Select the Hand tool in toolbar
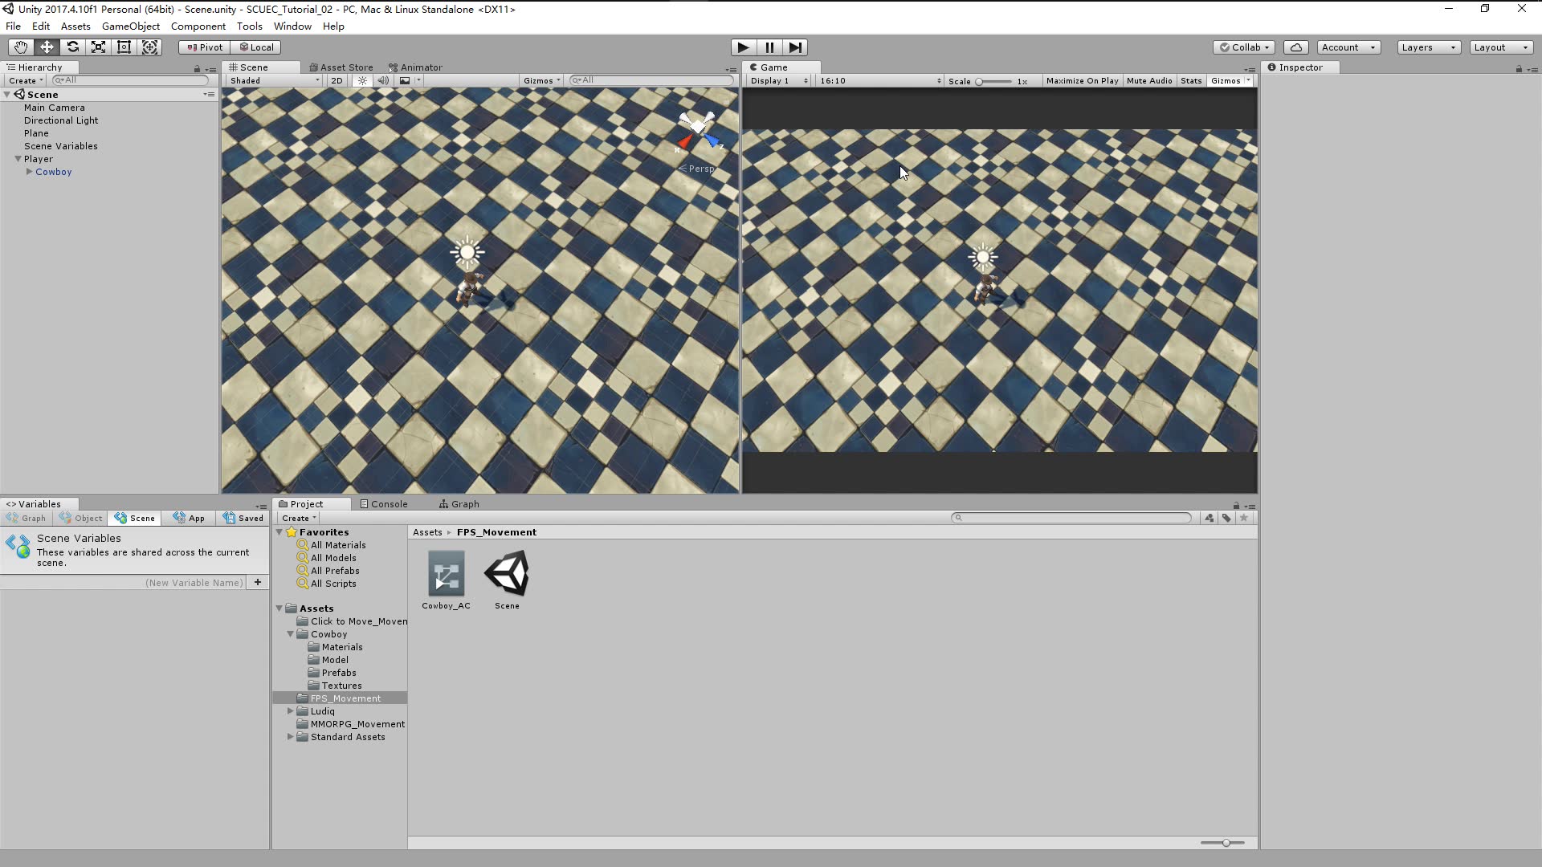This screenshot has height=867, width=1542. 21,47
